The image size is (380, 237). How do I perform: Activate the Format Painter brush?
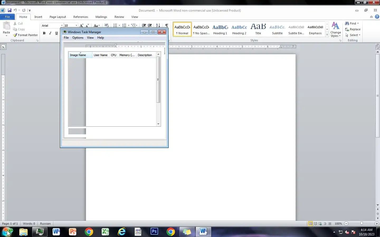[26, 35]
